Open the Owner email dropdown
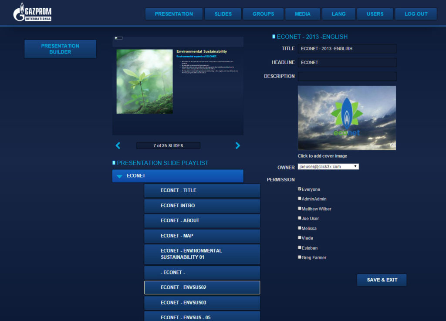This screenshot has width=446, height=321. pos(328,166)
